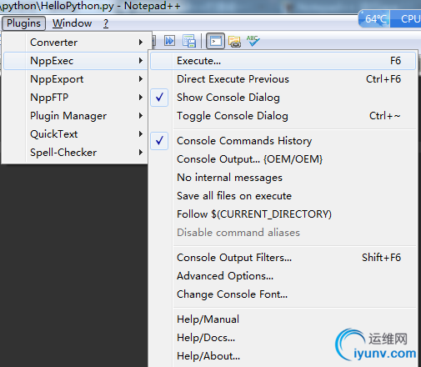The width and height of the screenshot is (421, 367).
Task: Open Help/Docs... entry
Action: coord(283,338)
